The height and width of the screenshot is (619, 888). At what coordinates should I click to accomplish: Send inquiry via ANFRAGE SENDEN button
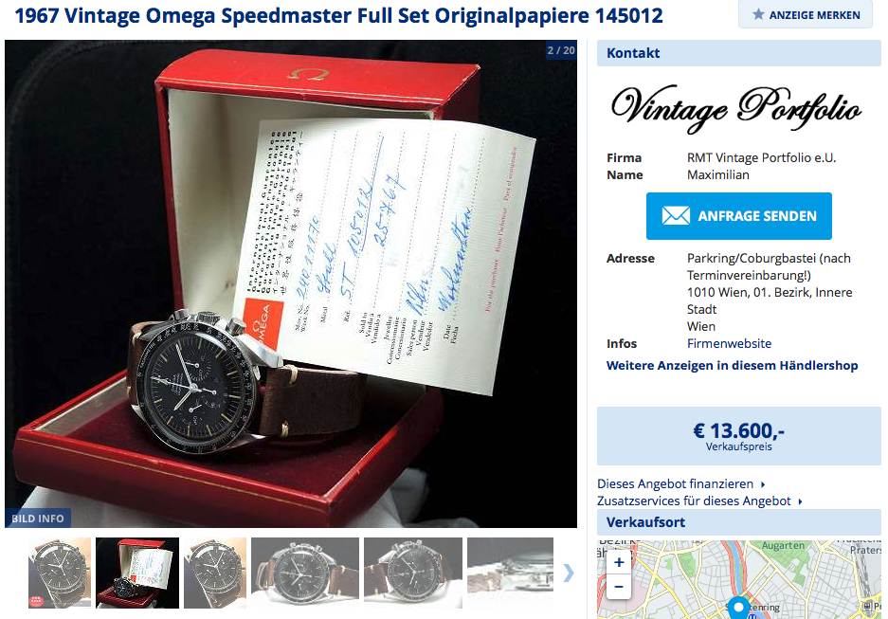coord(738,216)
